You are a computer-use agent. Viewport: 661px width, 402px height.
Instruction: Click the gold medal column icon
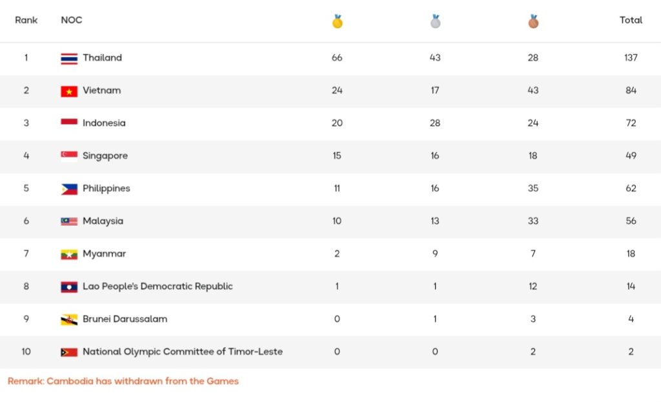(x=337, y=21)
